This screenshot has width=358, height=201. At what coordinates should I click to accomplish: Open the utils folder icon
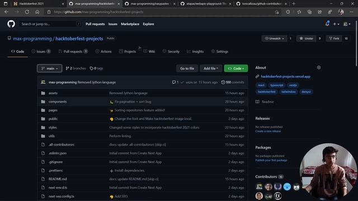tap(43, 136)
